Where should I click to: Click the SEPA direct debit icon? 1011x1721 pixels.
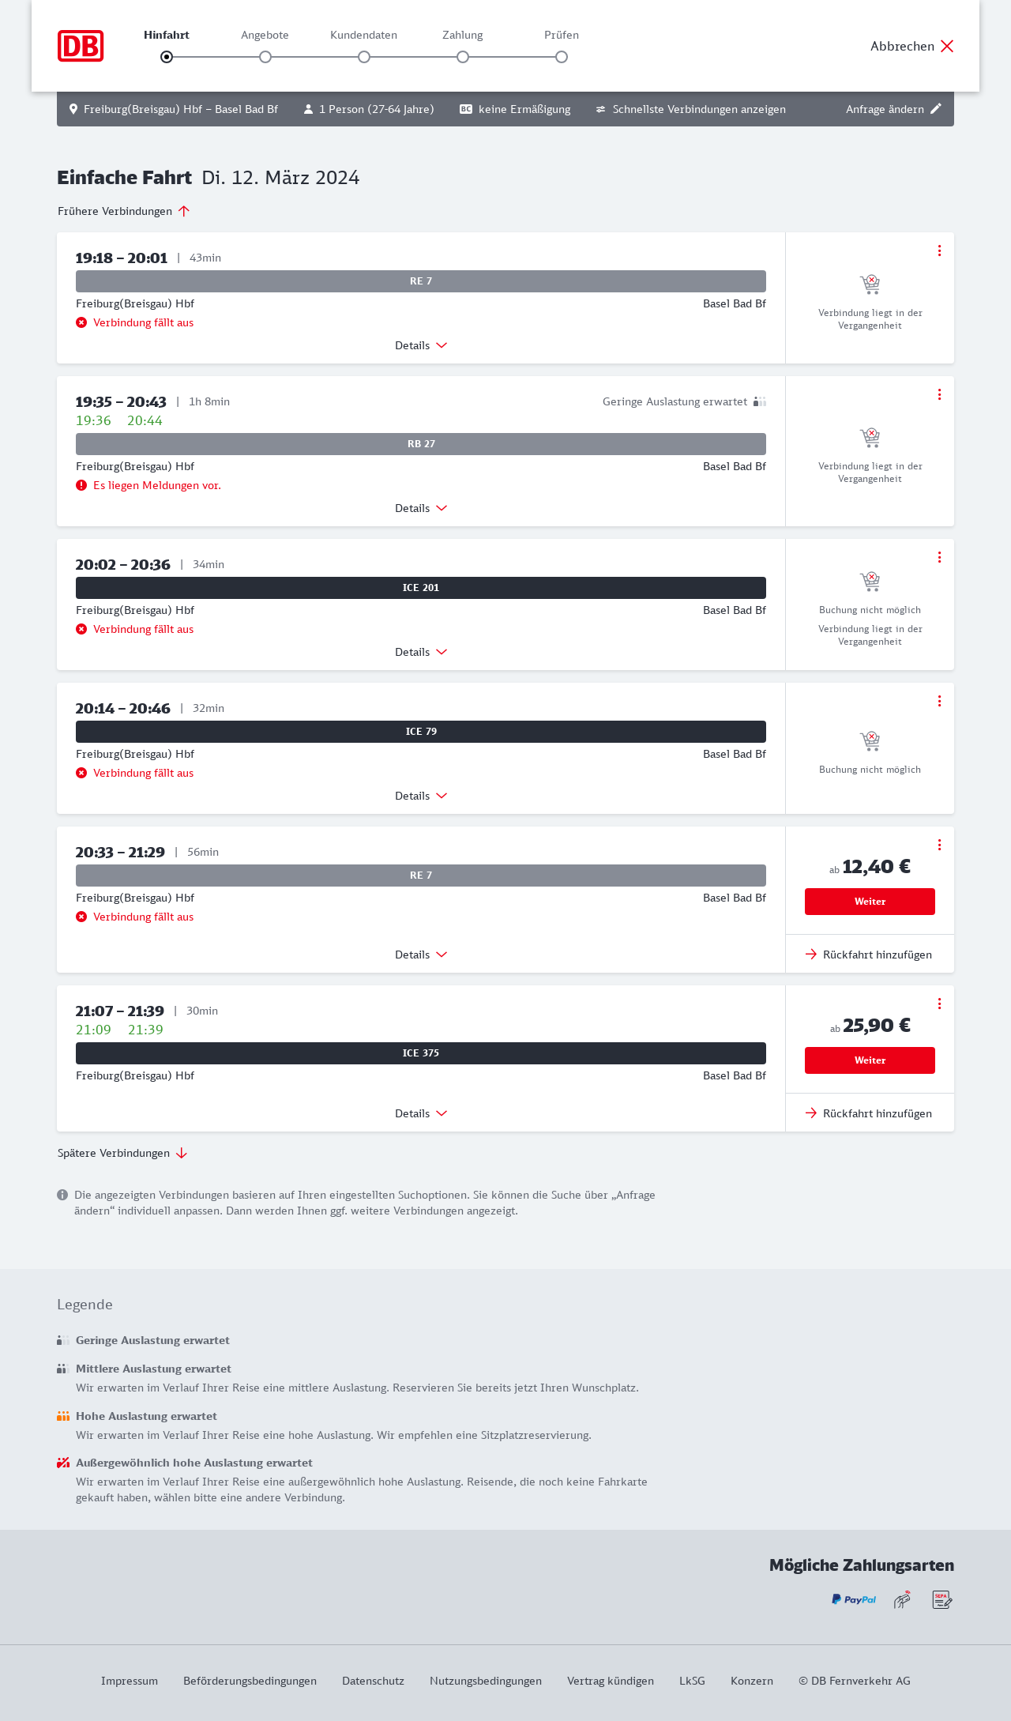pyautogui.click(x=941, y=1600)
